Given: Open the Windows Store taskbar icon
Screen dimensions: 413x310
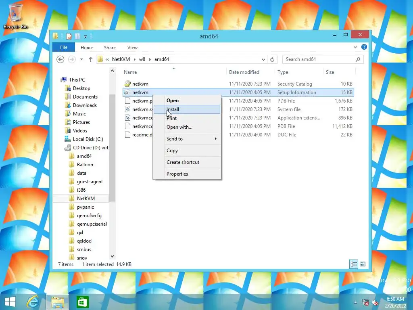Looking at the screenshot, I should 82,302.
